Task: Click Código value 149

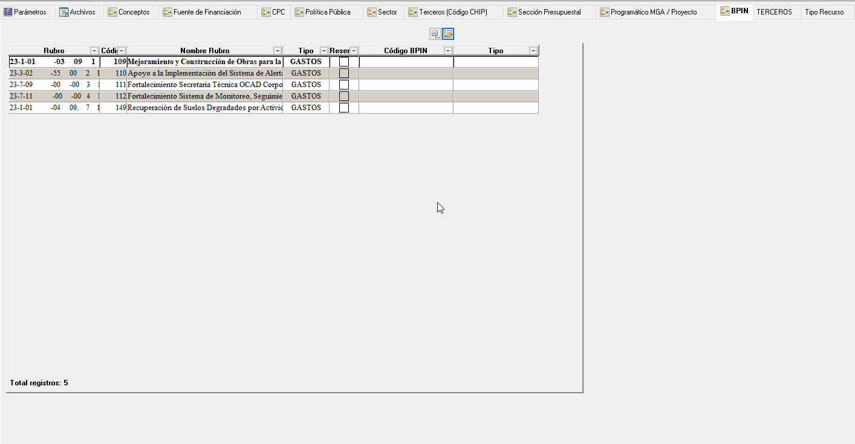Action: pyautogui.click(x=120, y=108)
